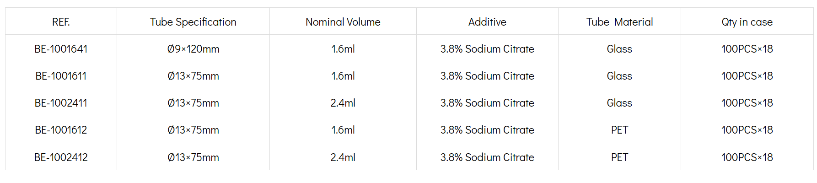817x183 pixels.
Task: Select Ø13×75mm in BE-1001611 row
Action: pos(193,76)
